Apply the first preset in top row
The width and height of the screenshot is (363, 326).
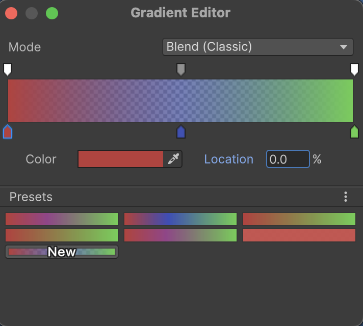[x=62, y=219]
